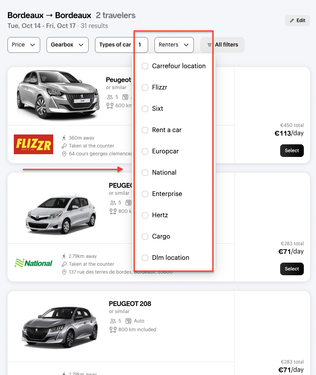
Task: Click the Flizzr rent a car logo
Action: point(33,144)
